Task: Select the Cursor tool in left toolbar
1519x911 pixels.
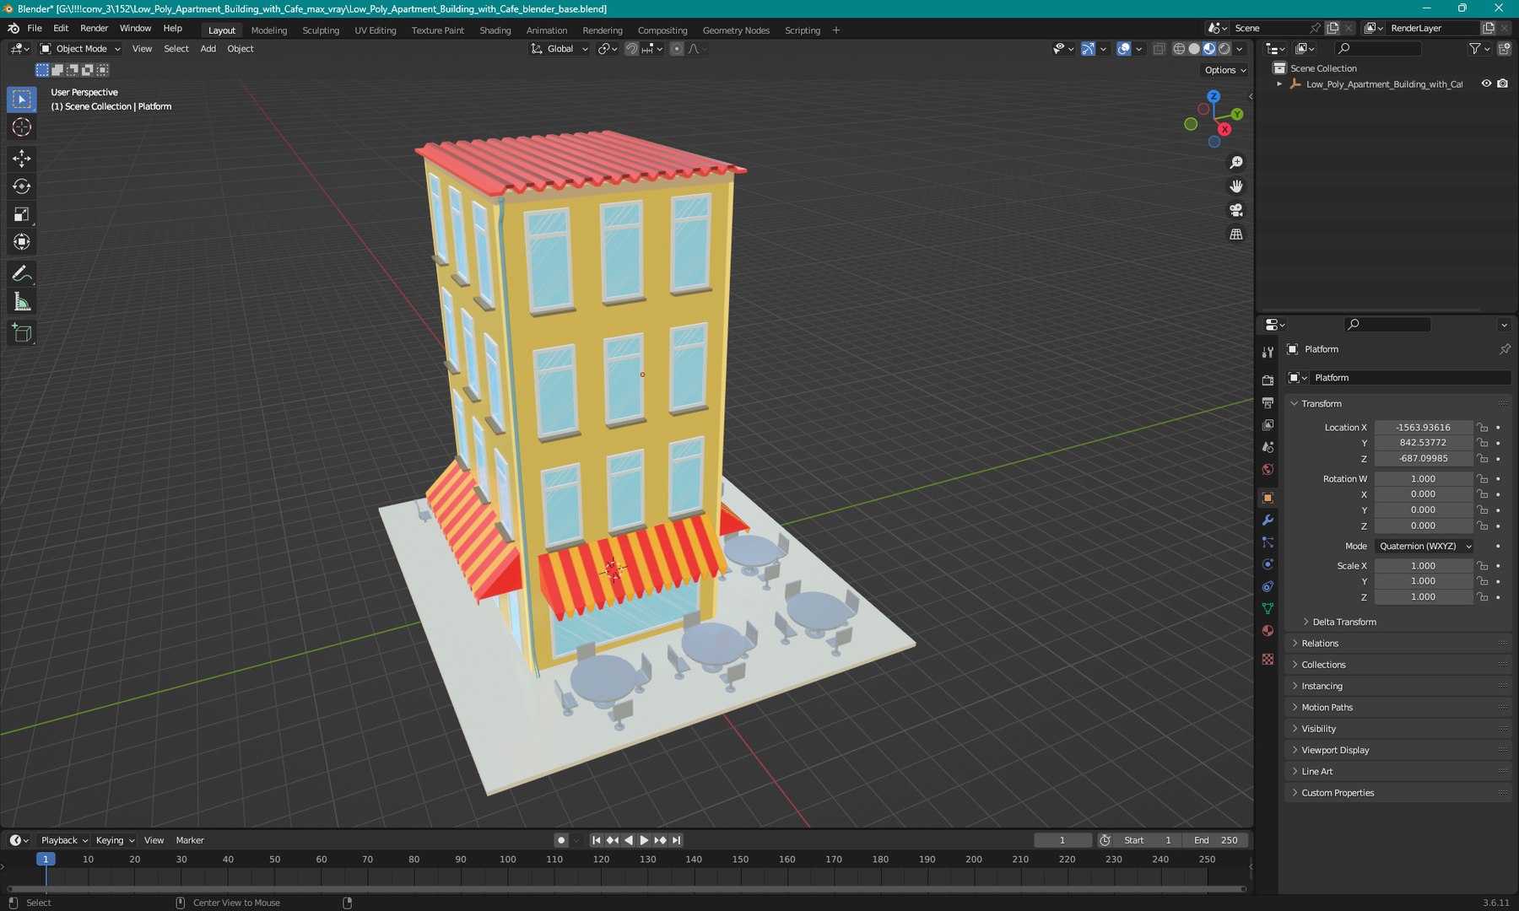Action: pos(22,127)
